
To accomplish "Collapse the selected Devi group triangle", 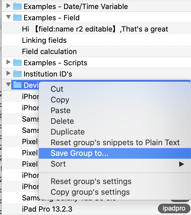I will click(8, 84).
